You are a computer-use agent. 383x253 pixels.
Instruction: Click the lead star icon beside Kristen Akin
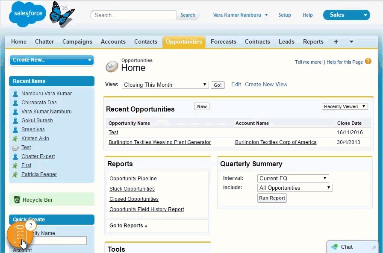pyautogui.click(x=15, y=139)
